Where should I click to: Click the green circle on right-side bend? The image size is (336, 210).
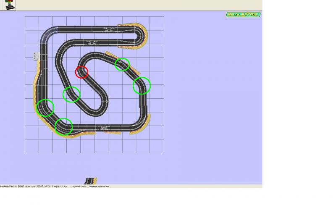142,86
